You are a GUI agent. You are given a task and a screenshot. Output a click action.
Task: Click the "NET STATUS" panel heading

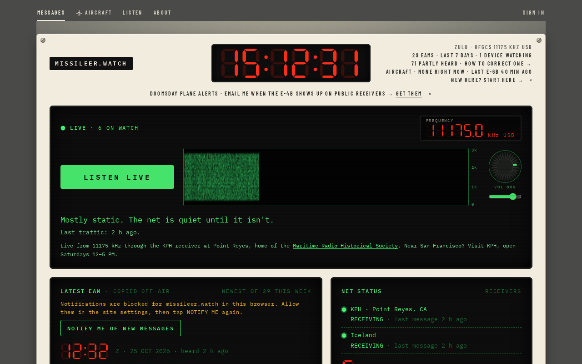(x=361, y=291)
